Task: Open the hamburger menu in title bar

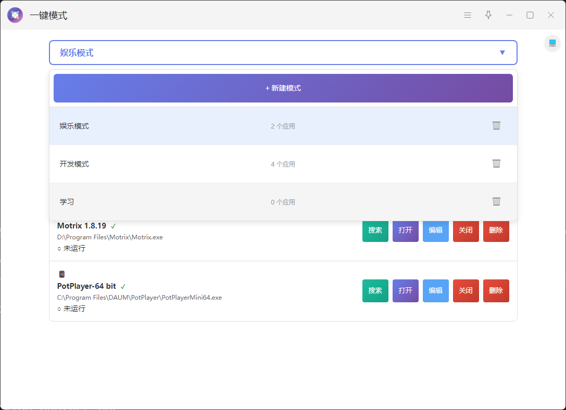Action: [x=468, y=15]
